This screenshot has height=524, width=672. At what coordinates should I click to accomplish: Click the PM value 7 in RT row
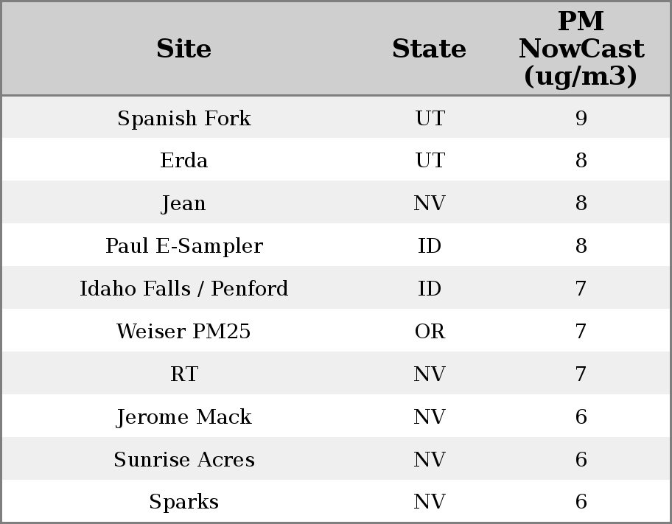tap(581, 374)
